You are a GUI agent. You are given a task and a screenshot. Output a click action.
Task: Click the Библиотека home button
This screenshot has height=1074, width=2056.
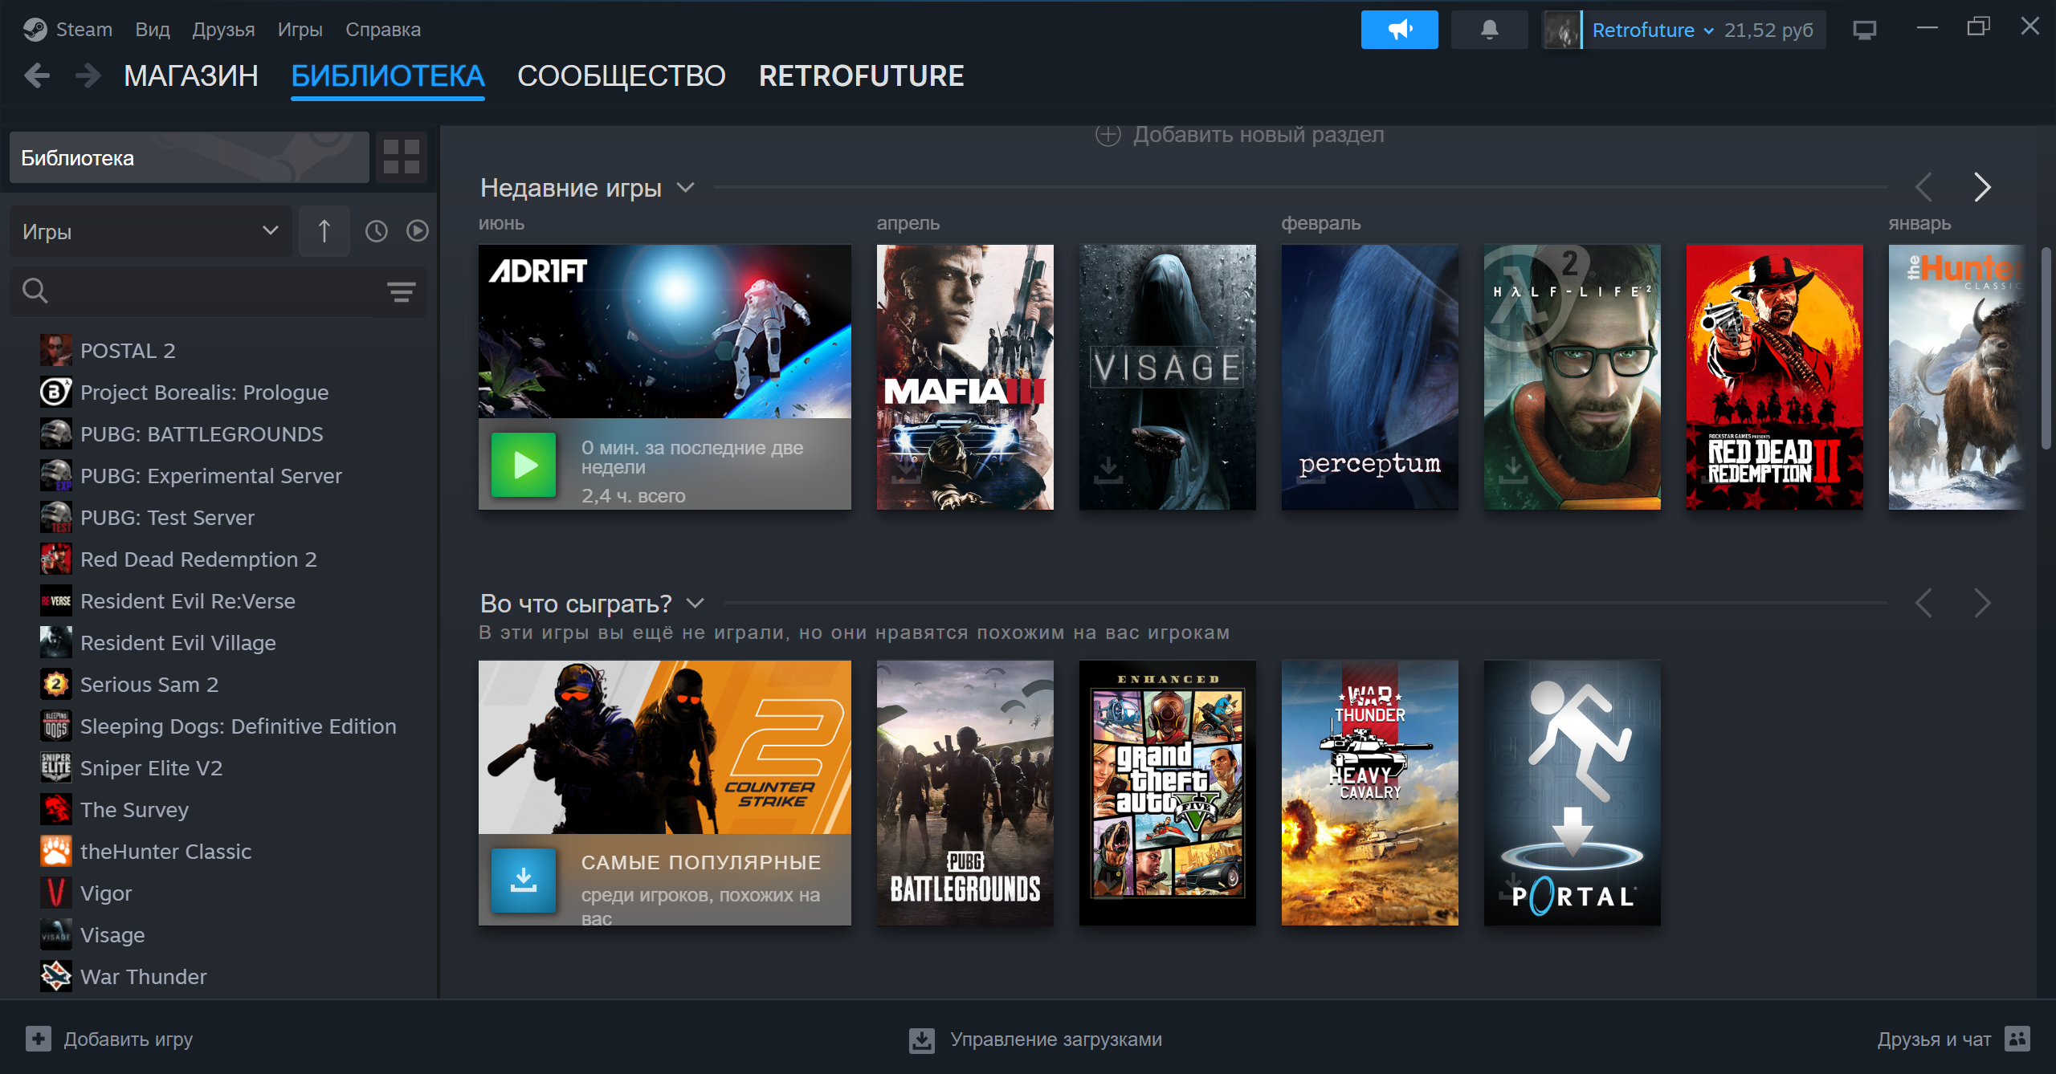click(190, 157)
